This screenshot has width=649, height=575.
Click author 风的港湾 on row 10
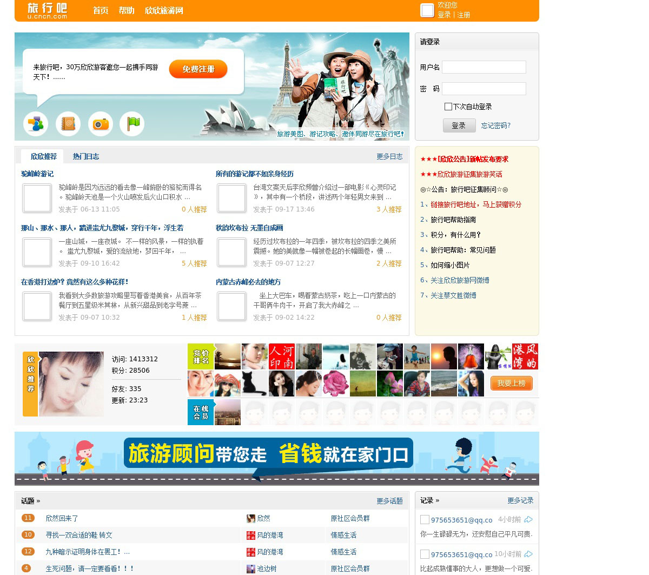270,535
